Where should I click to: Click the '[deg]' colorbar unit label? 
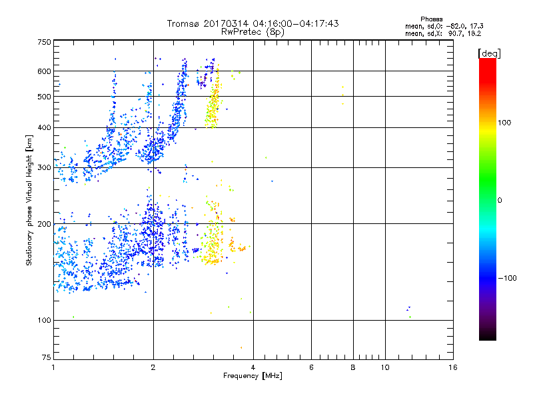tap(489, 53)
